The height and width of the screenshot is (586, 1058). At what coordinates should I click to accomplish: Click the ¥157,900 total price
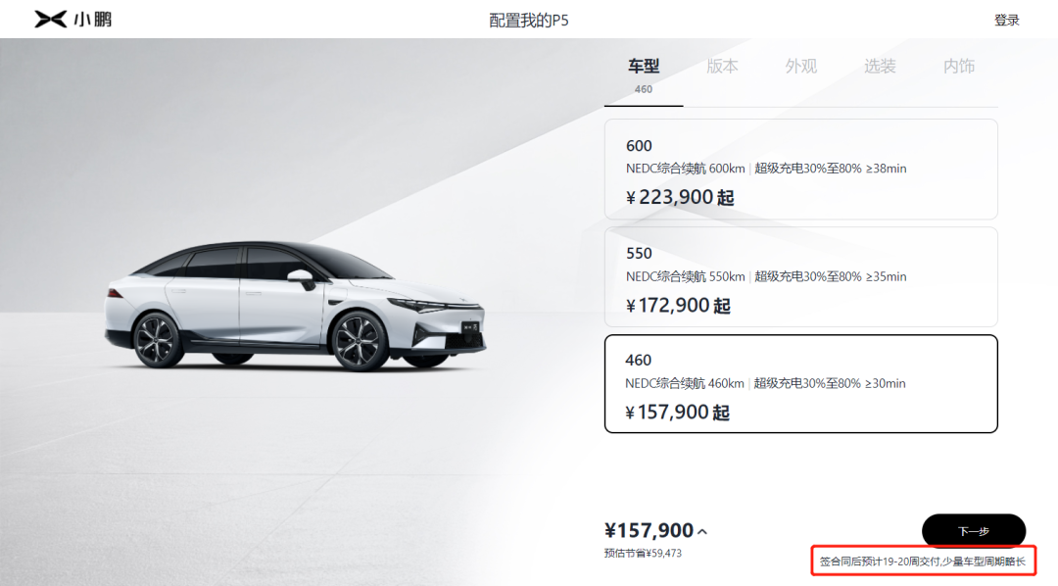click(x=649, y=531)
